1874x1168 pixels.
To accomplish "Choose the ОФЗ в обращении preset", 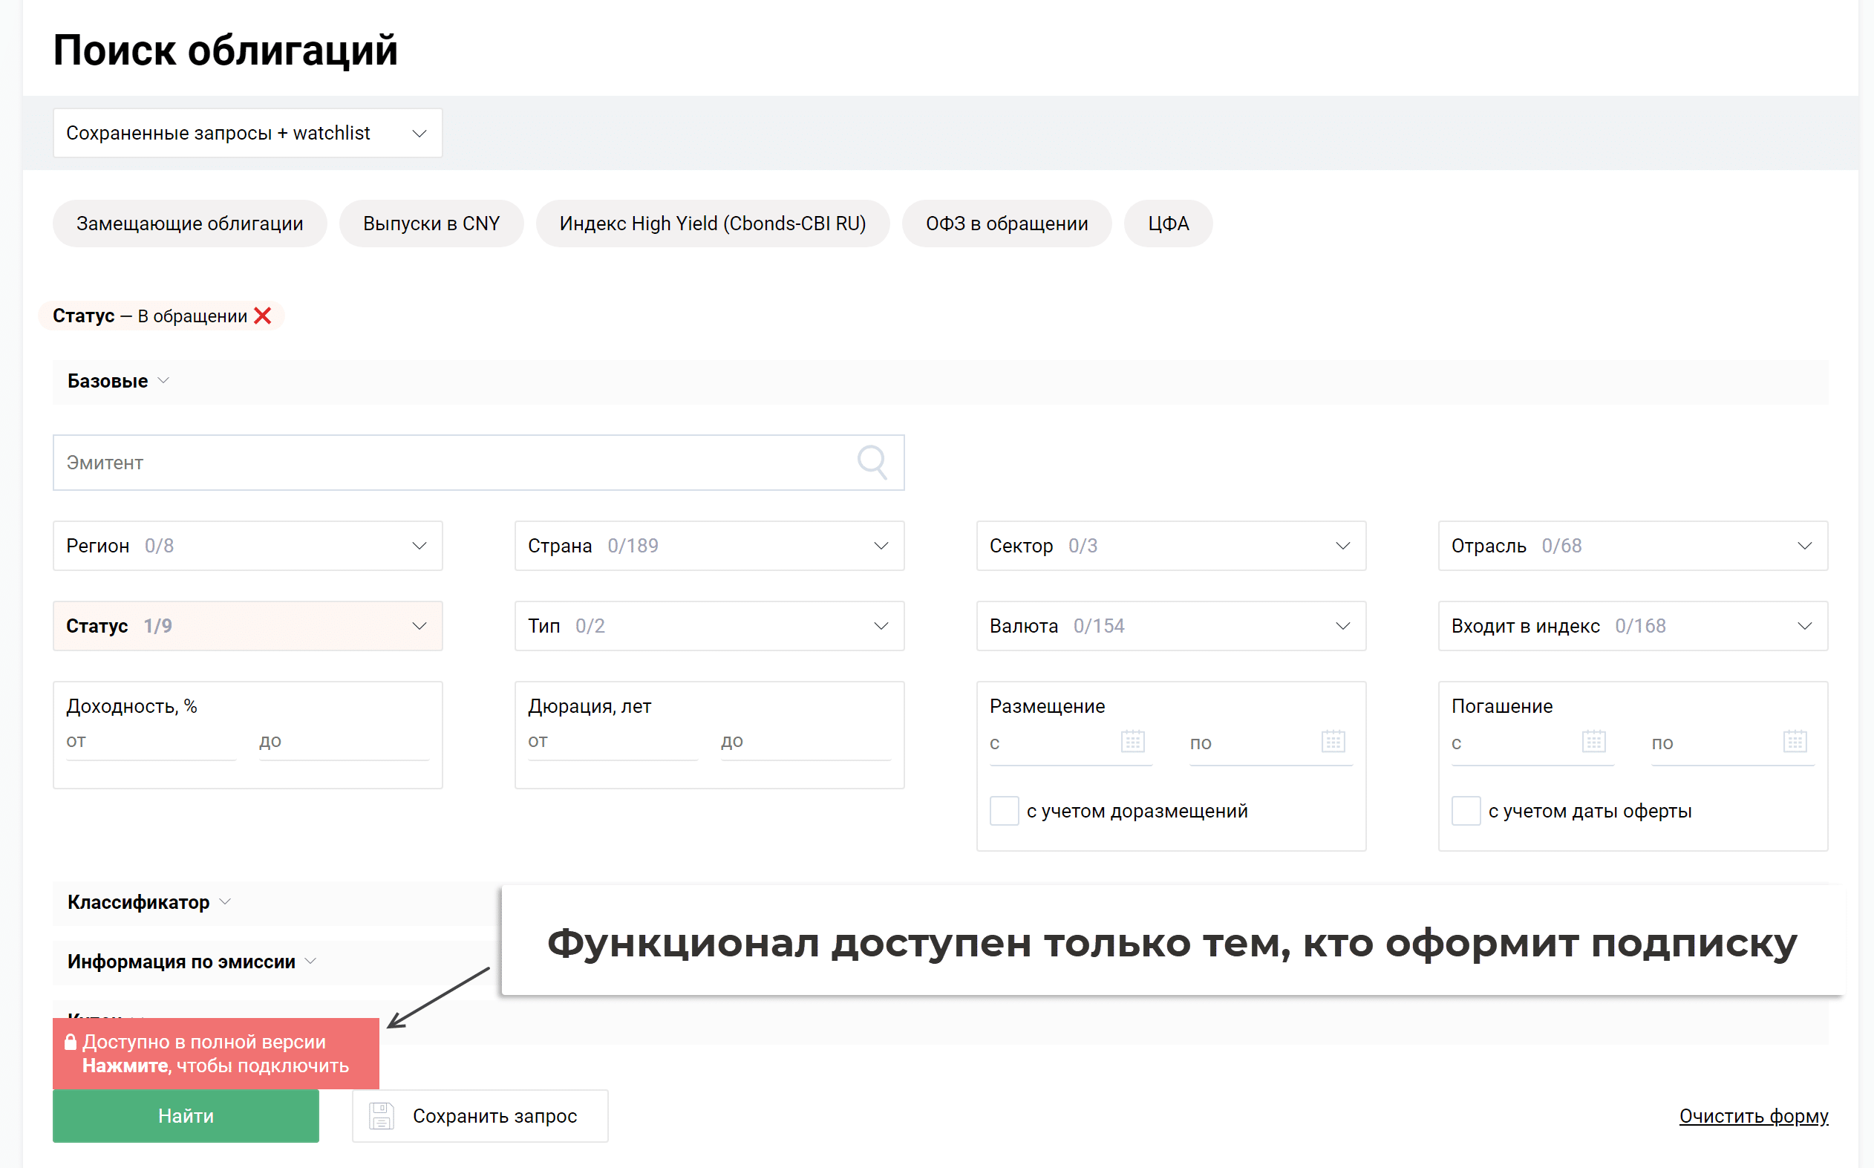I will point(1006,224).
